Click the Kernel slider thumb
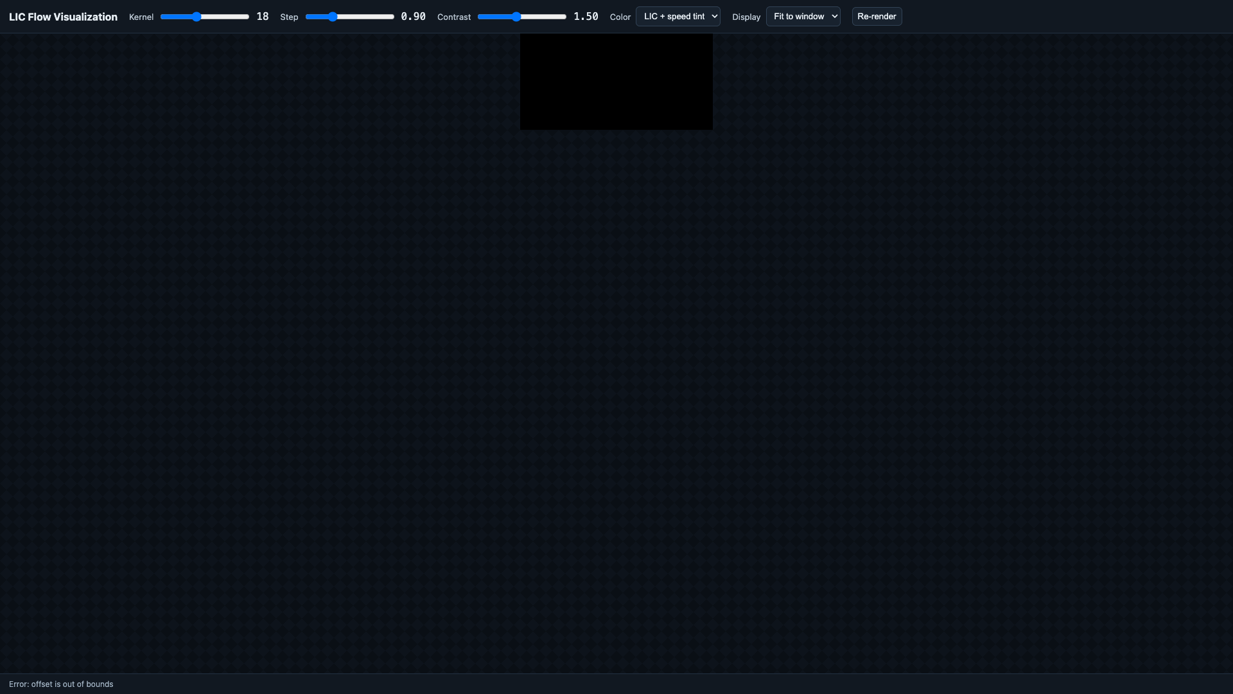Viewport: 1233px width, 694px height. coord(197,17)
